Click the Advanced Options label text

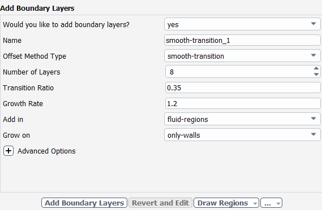46,151
